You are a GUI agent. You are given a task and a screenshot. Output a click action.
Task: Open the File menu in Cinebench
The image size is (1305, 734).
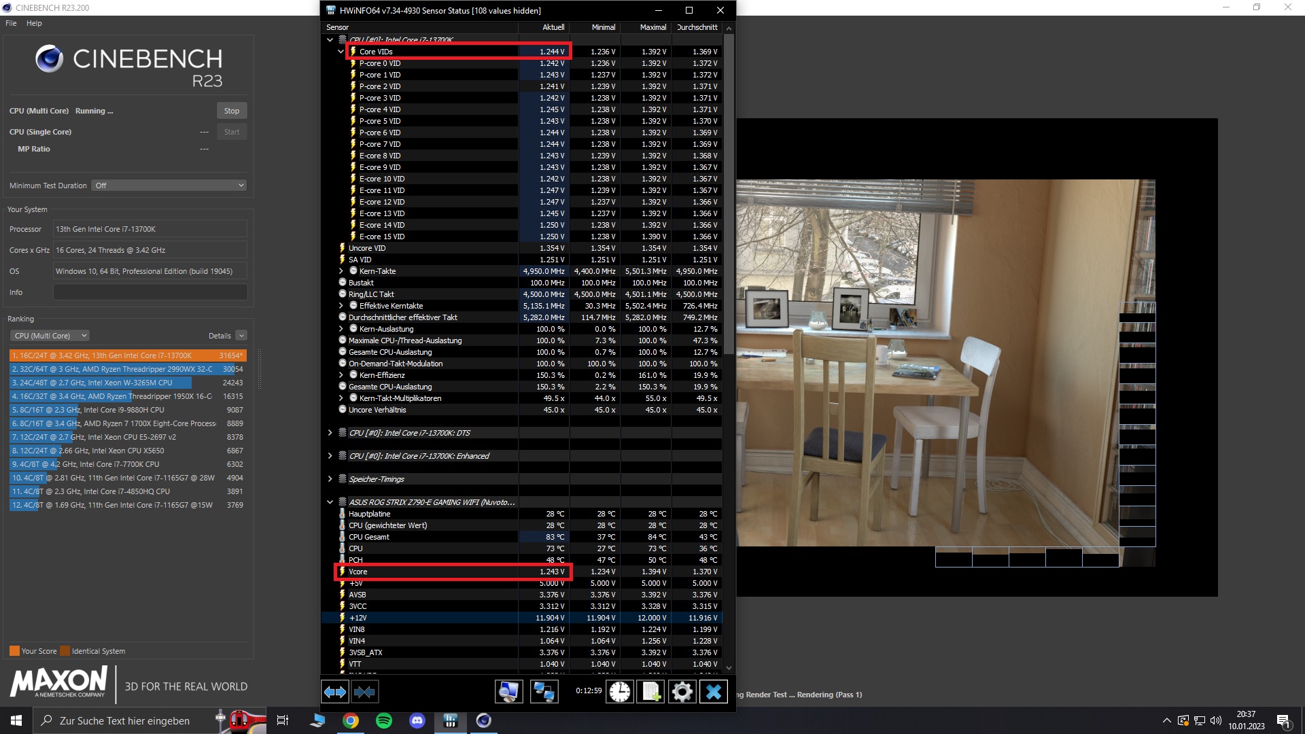click(x=11, y=23)
